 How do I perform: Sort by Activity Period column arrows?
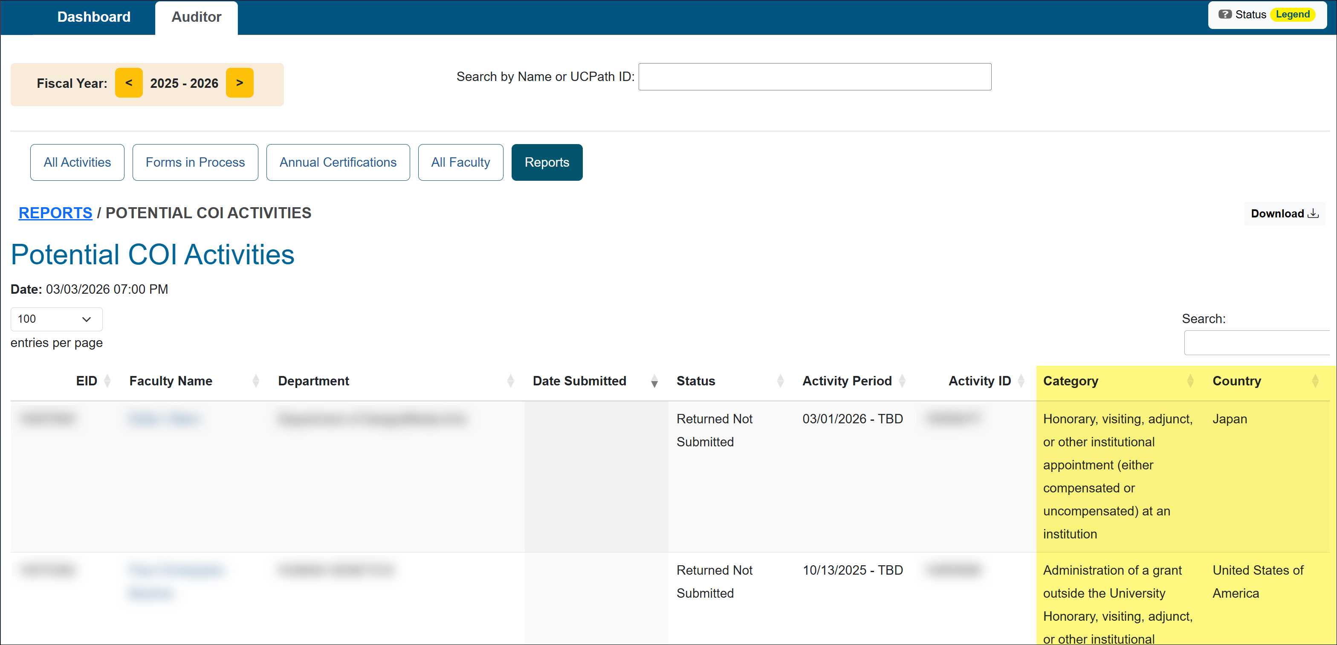pos(902,381)
